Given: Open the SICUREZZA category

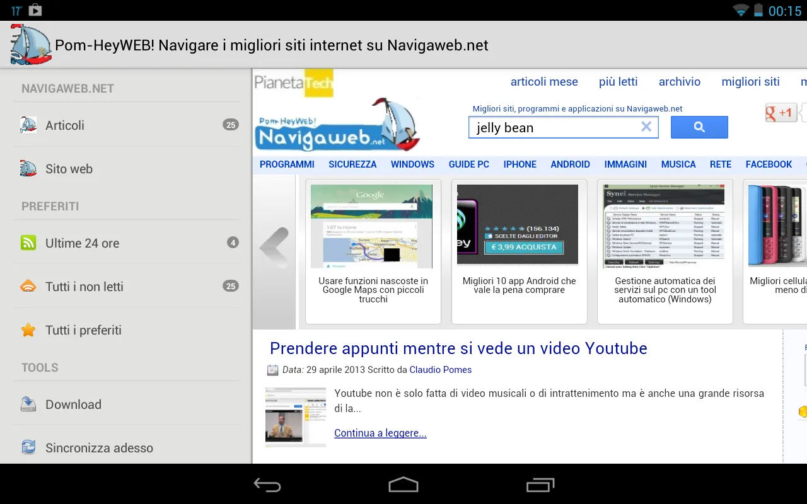Looking at the screenshot, I should coord(352,164).
